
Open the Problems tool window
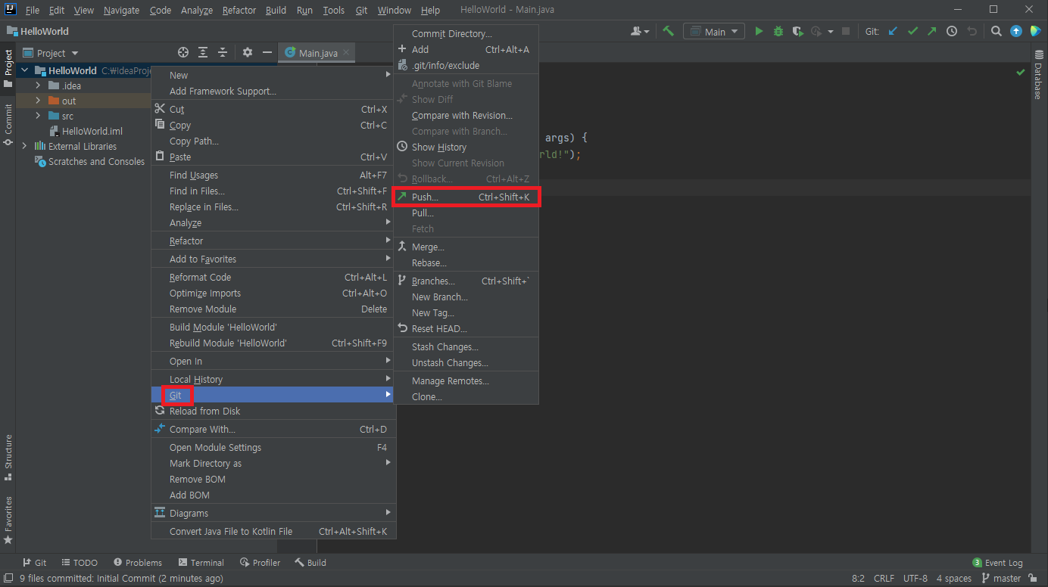[x=138, y=562]
